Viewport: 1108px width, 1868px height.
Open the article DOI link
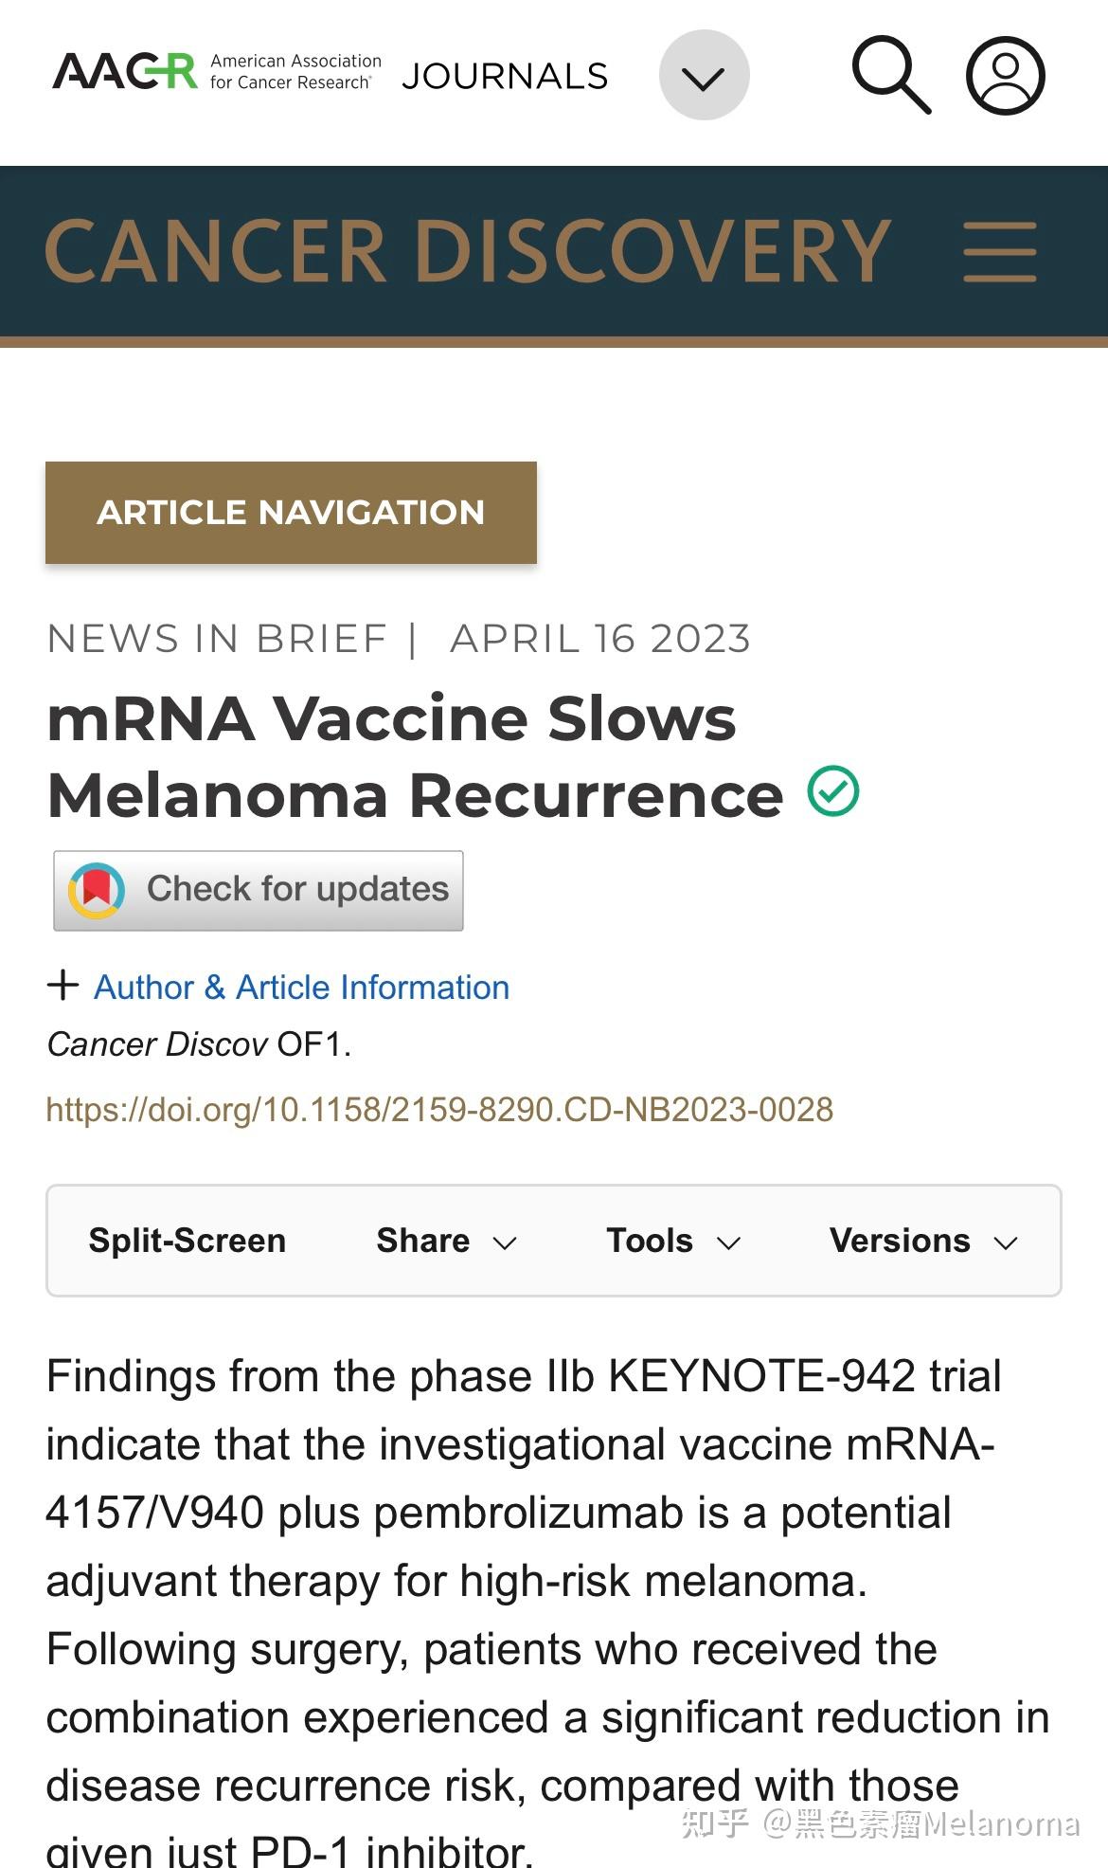point(438,1108)
